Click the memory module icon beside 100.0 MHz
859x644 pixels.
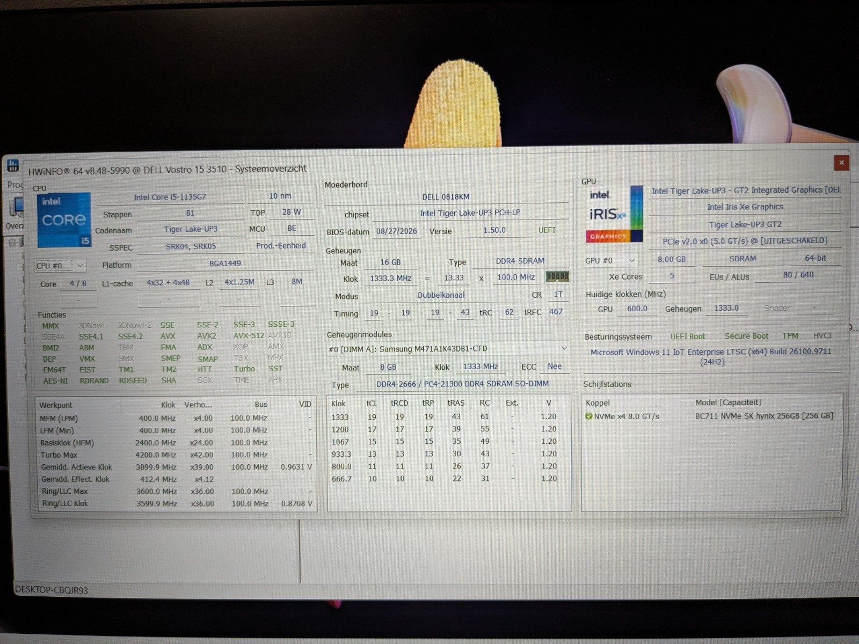pos(557,277)
